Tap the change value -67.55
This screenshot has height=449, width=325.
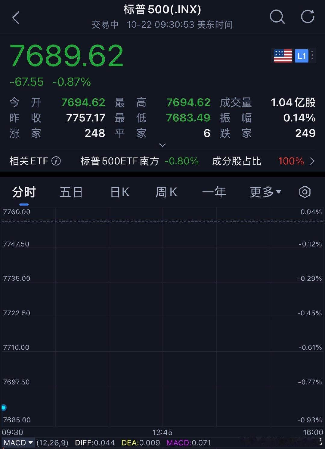26,82
